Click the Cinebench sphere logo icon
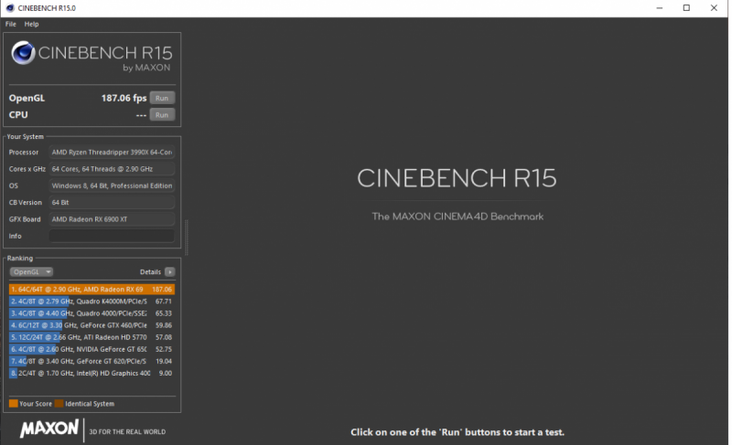 24,52
